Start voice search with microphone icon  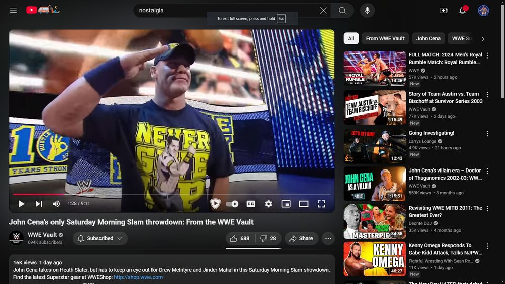[367, 10]
